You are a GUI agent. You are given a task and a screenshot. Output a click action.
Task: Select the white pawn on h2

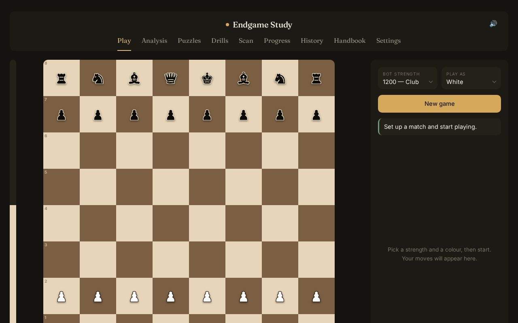coord(316,296)
